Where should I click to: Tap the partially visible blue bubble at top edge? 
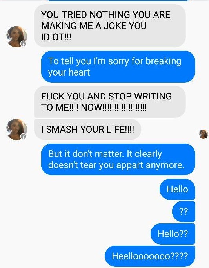[118, 0]
